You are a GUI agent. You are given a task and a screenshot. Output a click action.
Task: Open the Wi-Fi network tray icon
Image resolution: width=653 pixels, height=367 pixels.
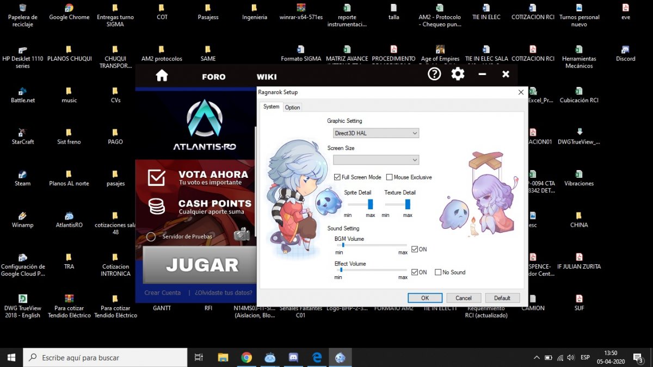[560, 357]
